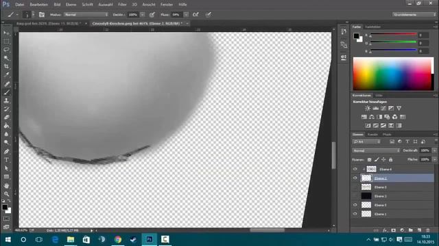Open the Datei menu
439x246 pixels.
[20, 5]
